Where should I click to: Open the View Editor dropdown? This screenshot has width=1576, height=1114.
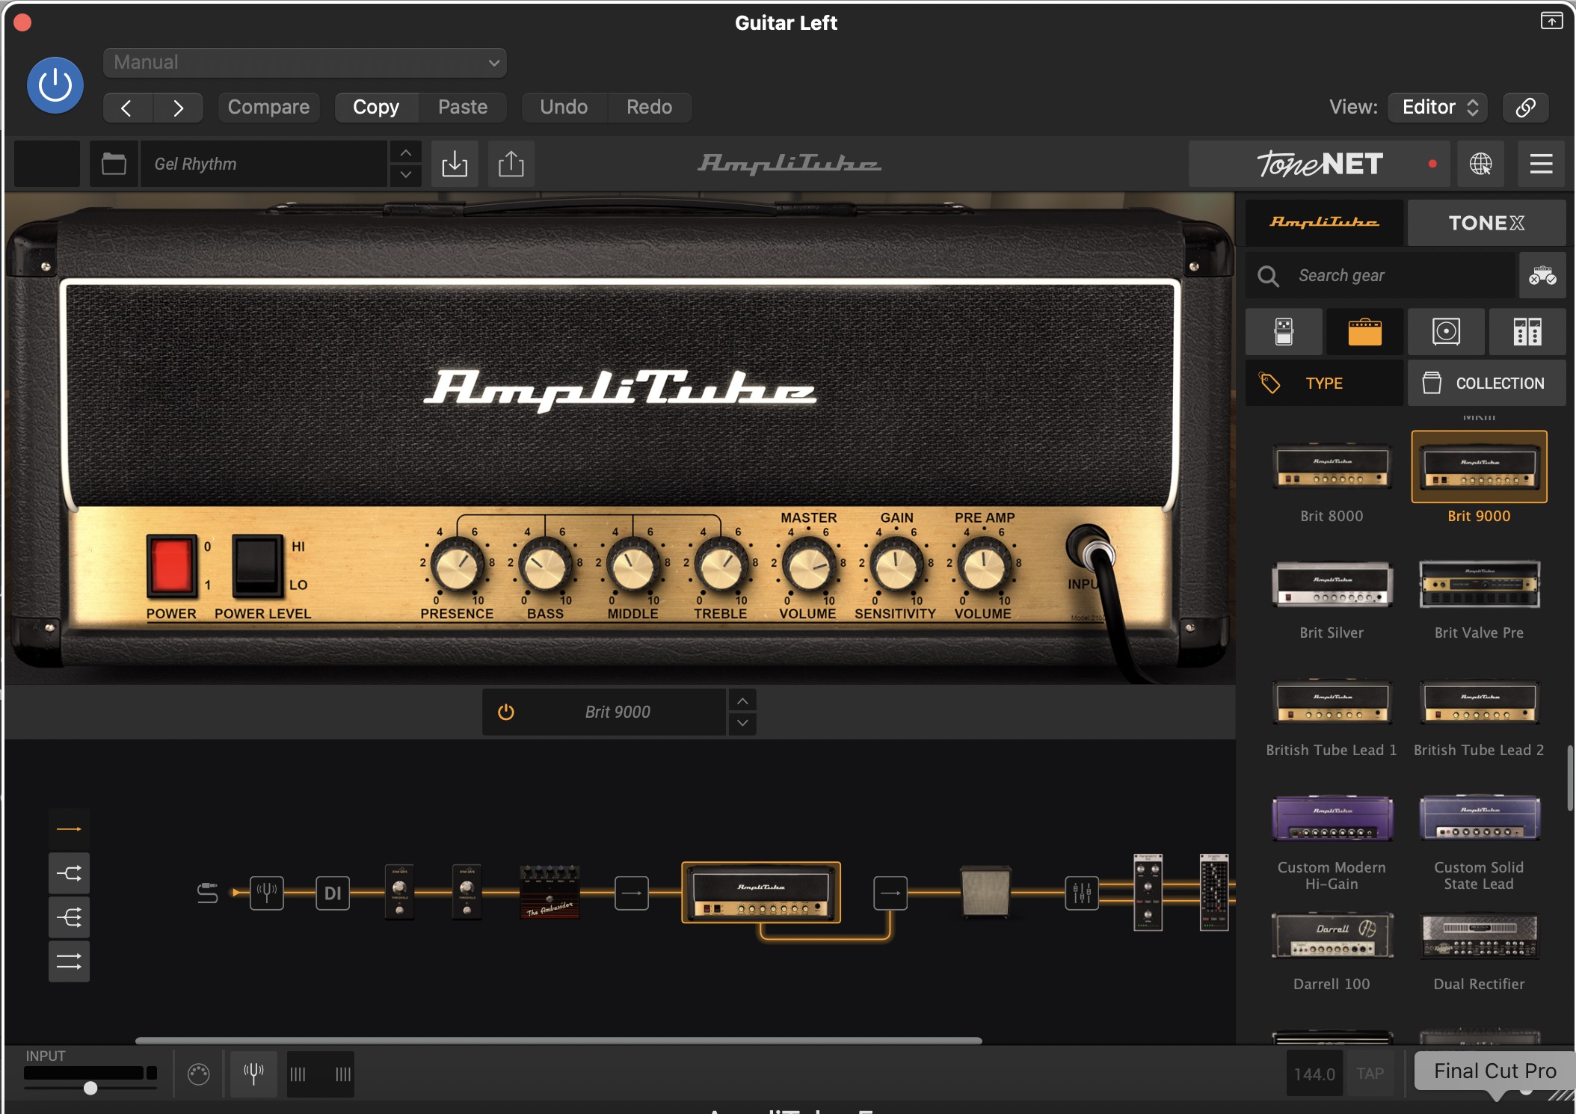(1438, 107)
